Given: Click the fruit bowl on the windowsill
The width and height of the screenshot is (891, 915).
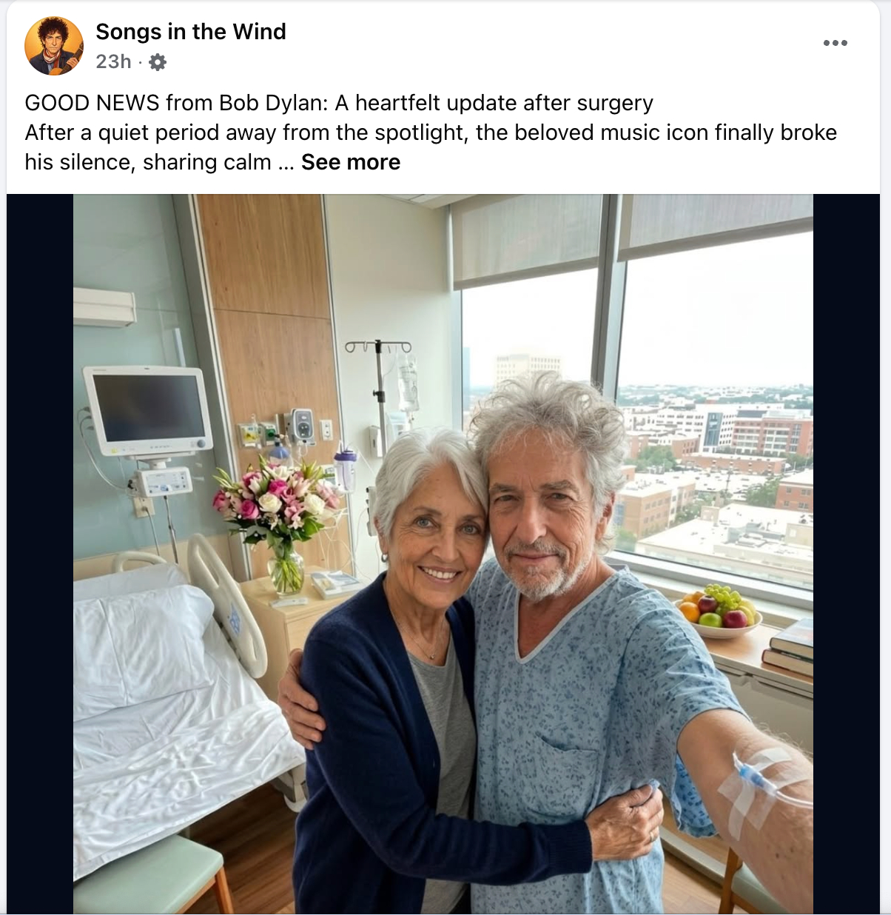Looking at the screenshot, I should [716, 611].
